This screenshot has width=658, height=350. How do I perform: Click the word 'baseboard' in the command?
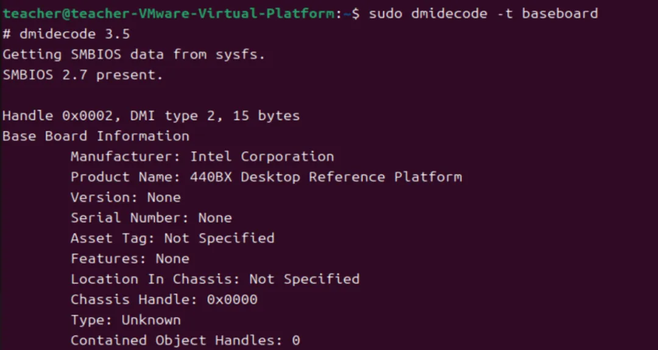(x=561, y=13)
